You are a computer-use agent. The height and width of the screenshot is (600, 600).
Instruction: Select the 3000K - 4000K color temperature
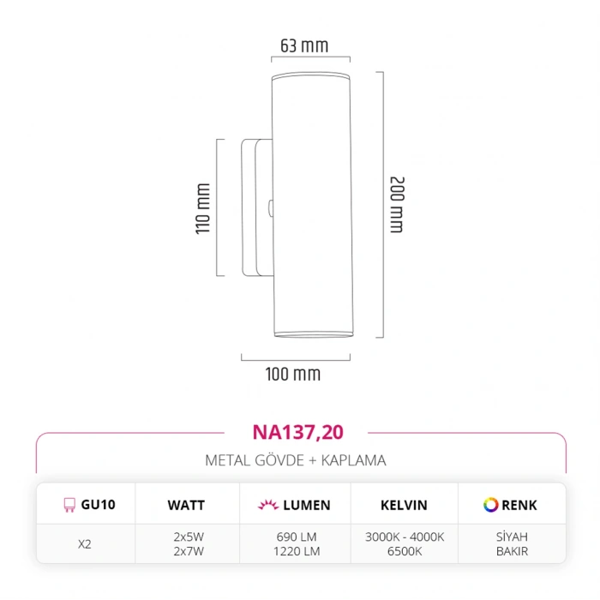(x=406, y=537)
